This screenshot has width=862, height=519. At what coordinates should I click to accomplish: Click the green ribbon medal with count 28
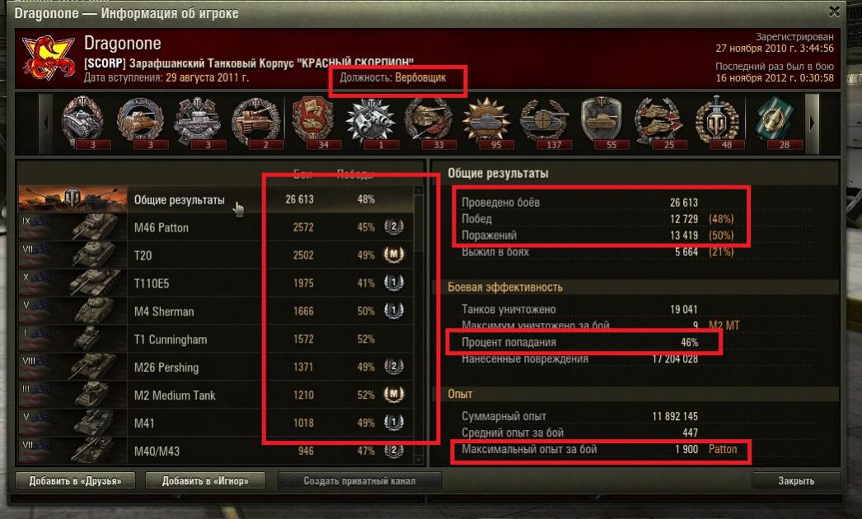point(774,121)
